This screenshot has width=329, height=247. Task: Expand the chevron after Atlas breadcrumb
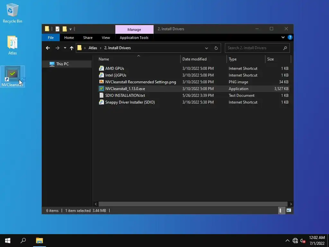(101, 48)
